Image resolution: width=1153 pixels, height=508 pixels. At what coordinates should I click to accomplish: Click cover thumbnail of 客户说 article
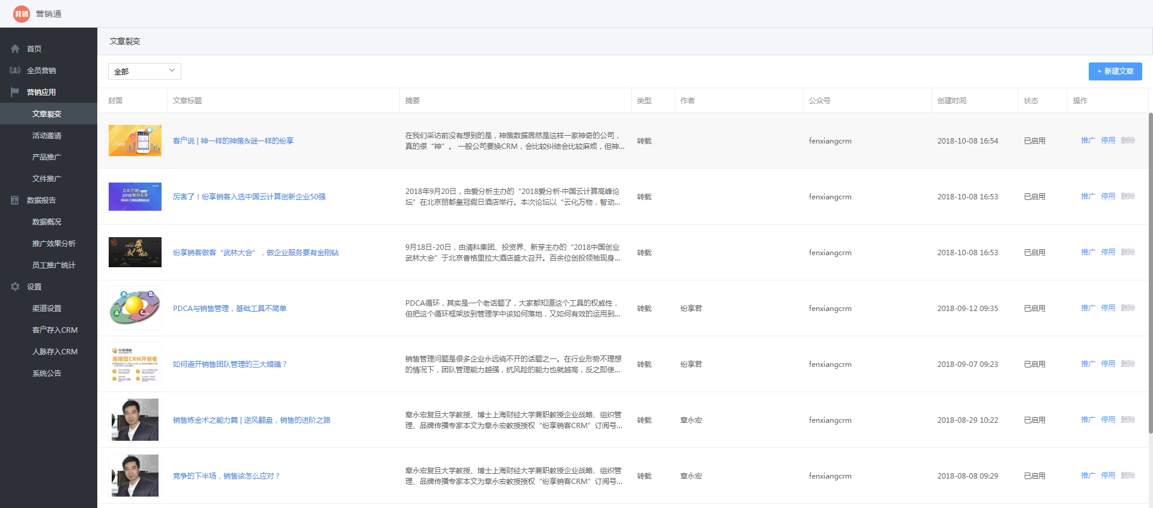135,141
